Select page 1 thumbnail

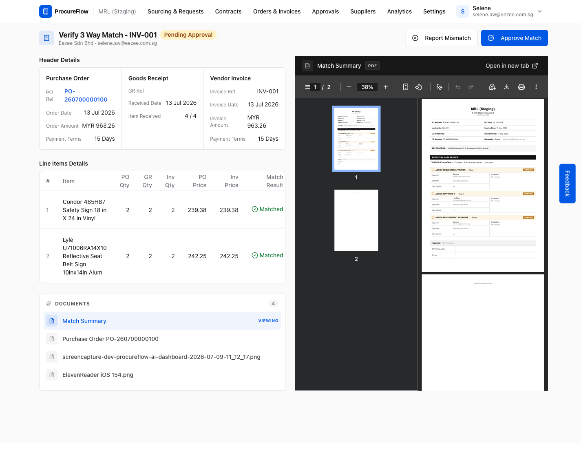356,139
